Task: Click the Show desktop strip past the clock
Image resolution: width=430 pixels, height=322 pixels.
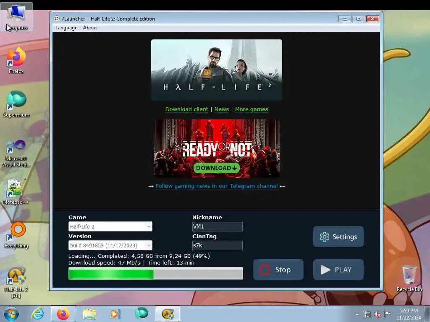Action: point(427,314)
